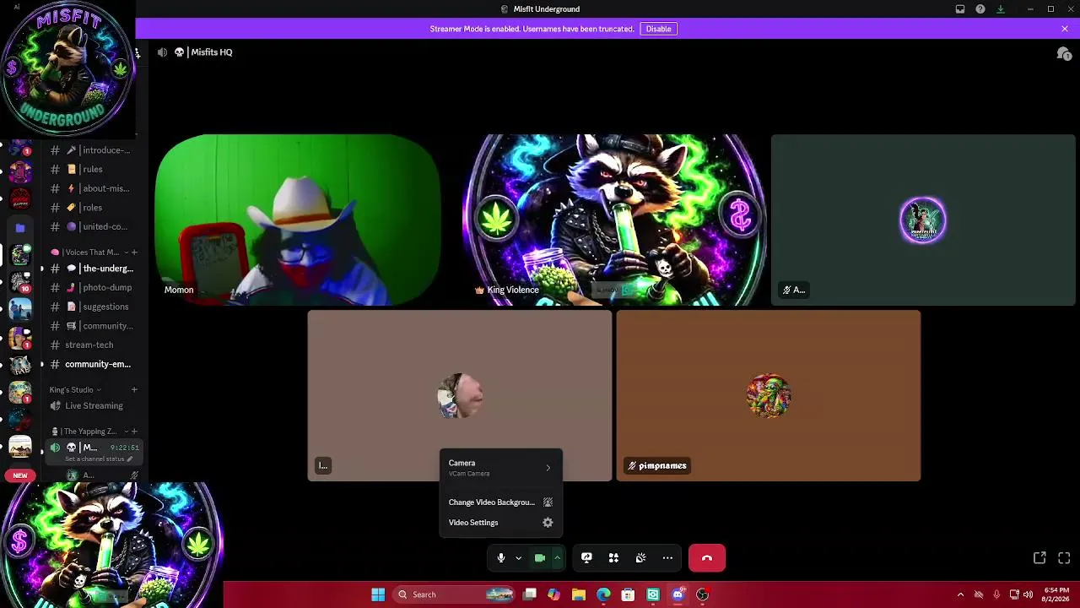Focus King Violence's video tile
The width and height of the screenshot is (1080, 608).
614,220
